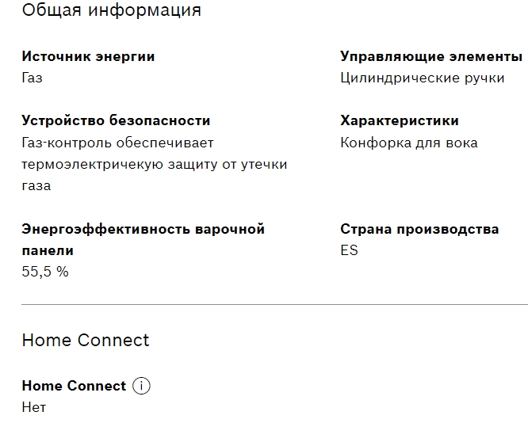
Task: Select the 'Страна производства' label
Action: pos(419,229)
